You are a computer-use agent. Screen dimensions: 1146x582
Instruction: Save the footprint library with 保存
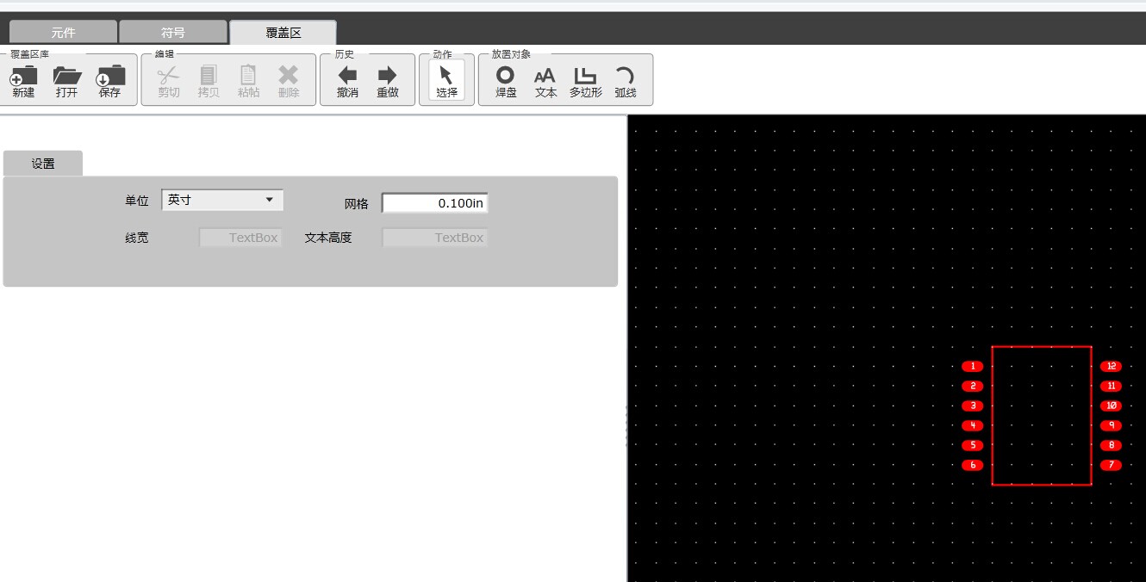pos(110,82)
